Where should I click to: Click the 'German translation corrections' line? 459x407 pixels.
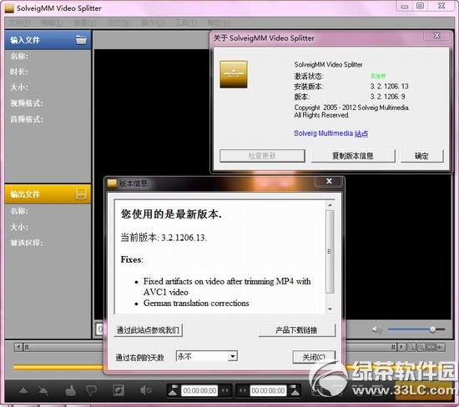(x=196, y=303)
